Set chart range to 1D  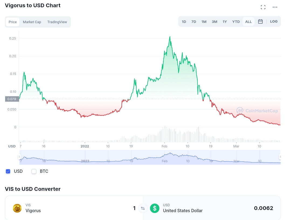coord(184,22)
